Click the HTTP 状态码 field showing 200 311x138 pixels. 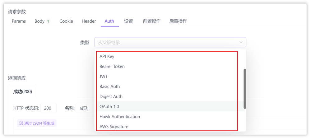pos(48,108)
